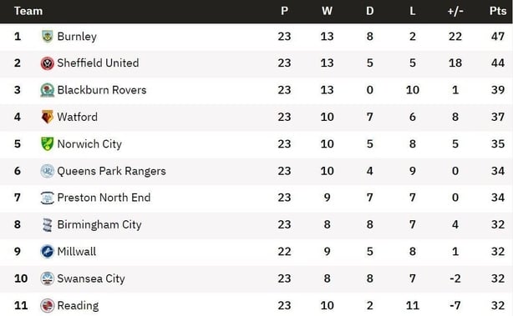Click the Burnley club crest icon

(x=47, y=36)
